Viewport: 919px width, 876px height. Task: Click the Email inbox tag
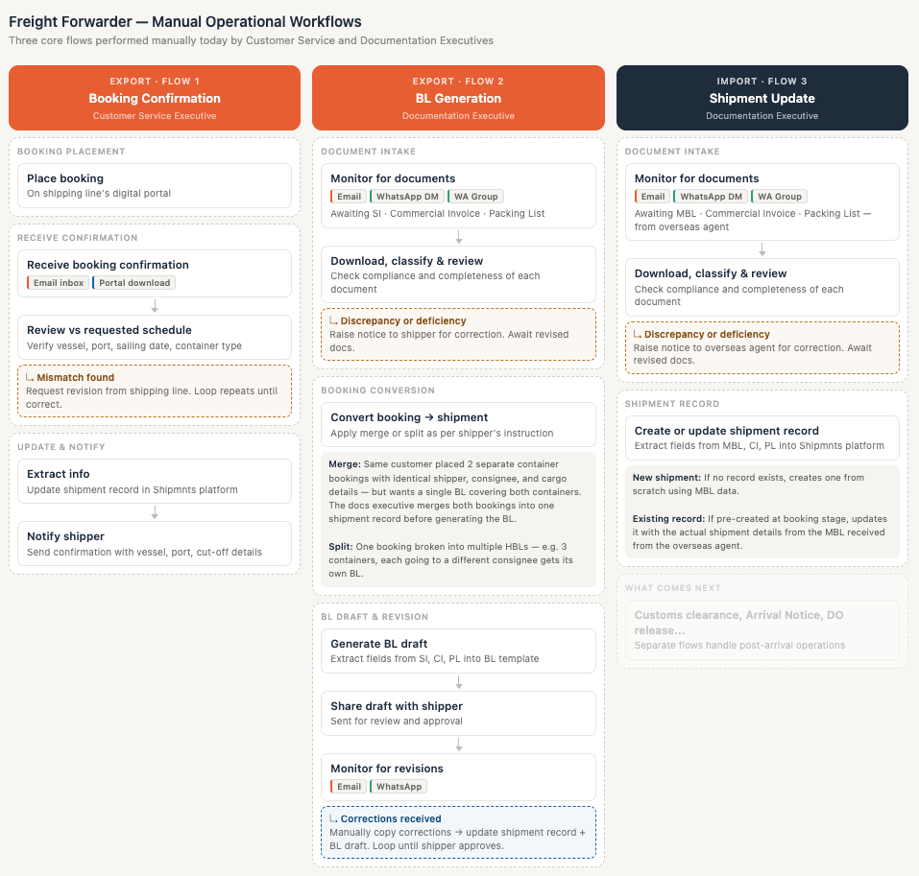pos(58,283)
